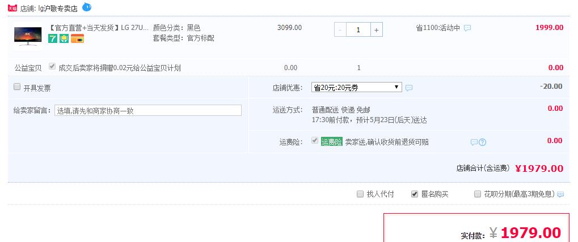This screenshot has height=242, width=578.
Task: Click the Tmall logo badge beside the store name
Action: click(x=12, y=8)
